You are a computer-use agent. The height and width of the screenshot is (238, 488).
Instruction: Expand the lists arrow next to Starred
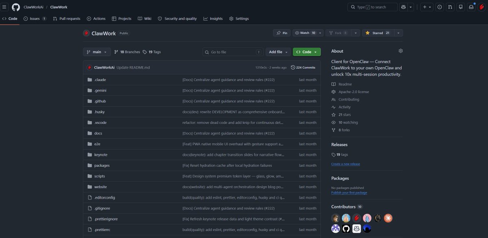point(398,33)
